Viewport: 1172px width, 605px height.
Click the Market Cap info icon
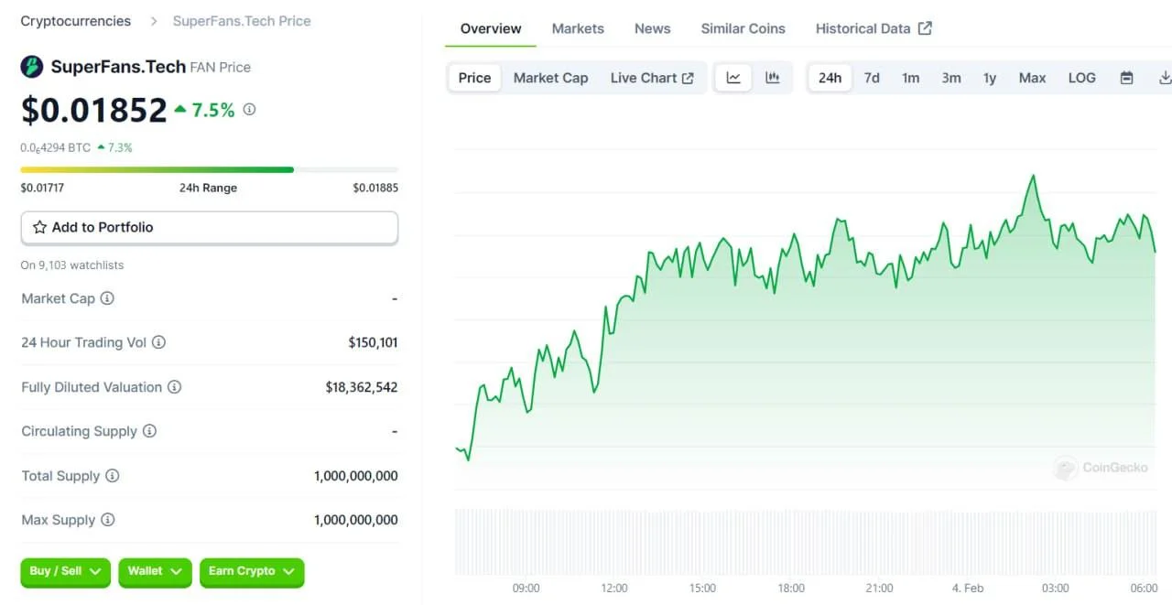click(107, 298)
